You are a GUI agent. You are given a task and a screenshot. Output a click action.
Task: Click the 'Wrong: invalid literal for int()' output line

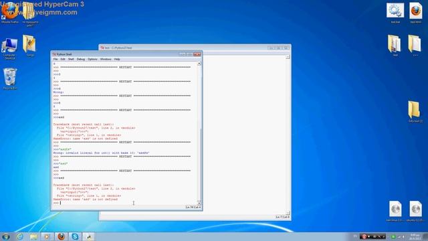tap(101, 153)
